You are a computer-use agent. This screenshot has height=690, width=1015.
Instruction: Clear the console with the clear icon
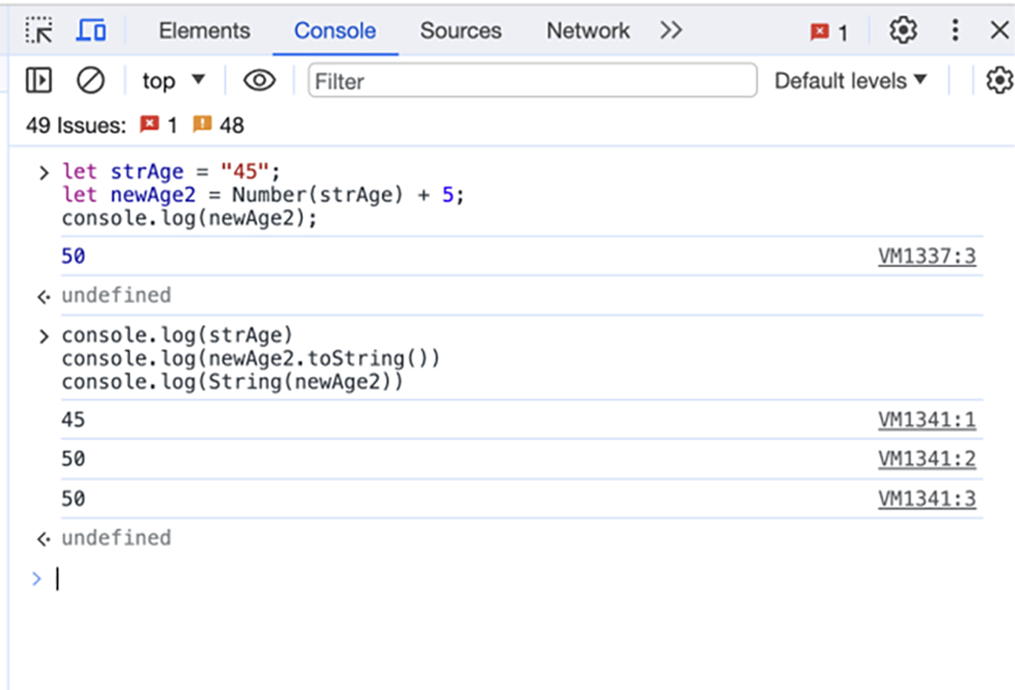[x=90, y=80]
